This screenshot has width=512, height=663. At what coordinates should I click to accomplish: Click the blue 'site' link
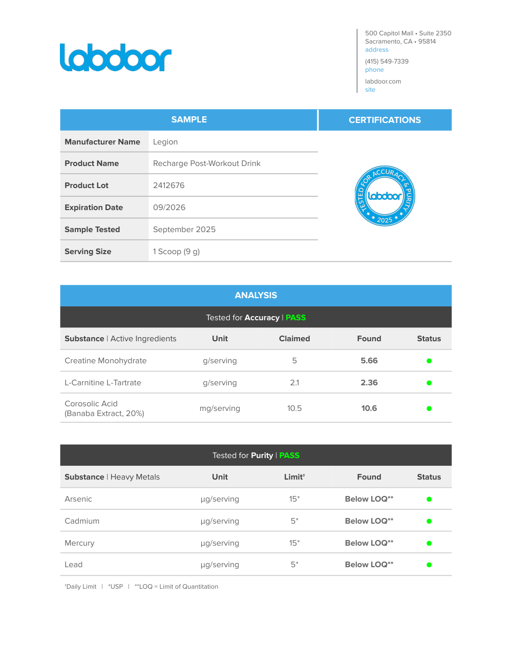(370, 90)
